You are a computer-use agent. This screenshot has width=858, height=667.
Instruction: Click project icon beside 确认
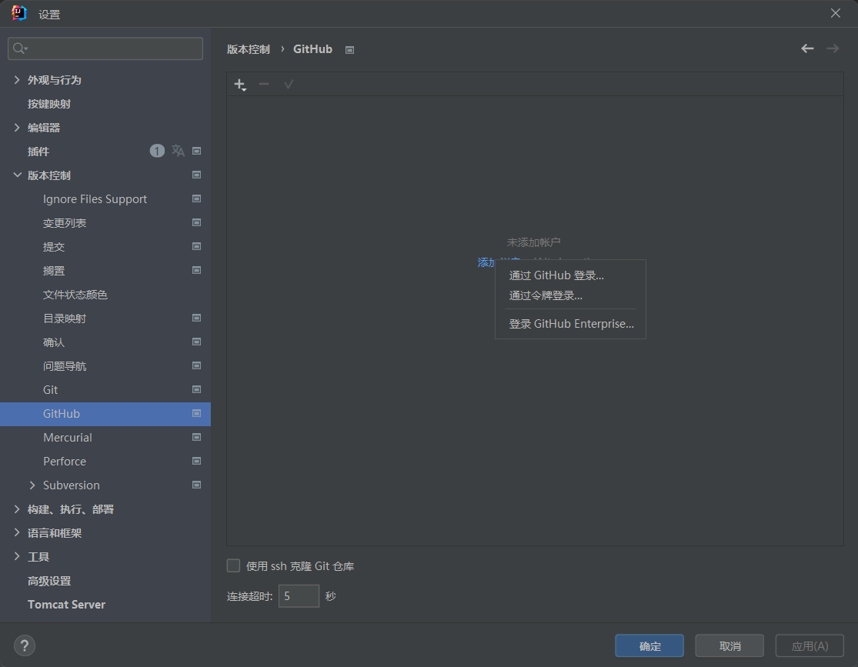click(196, 342)
